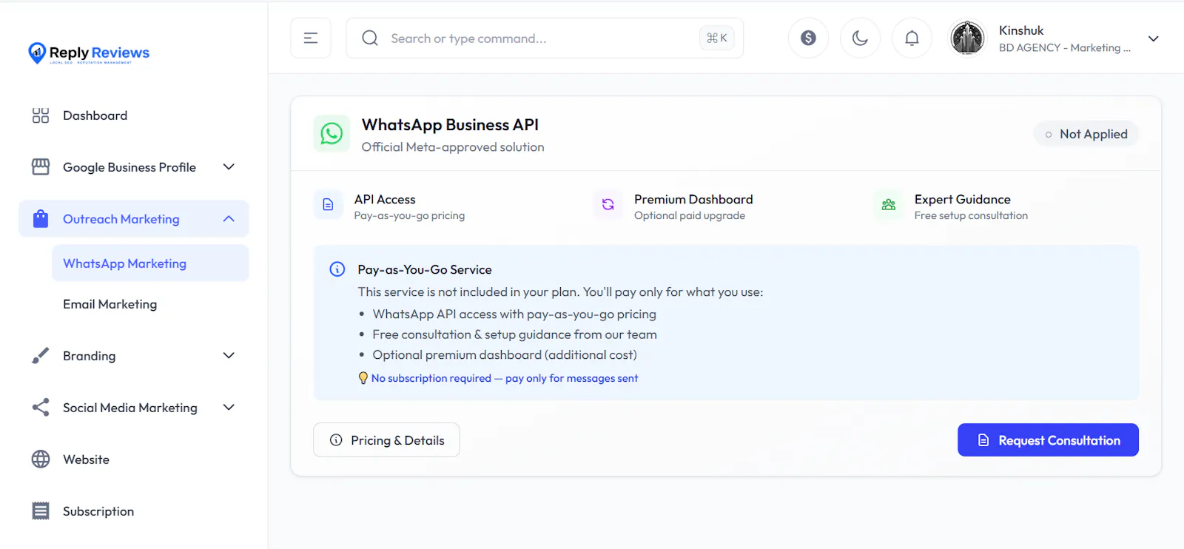The width and height of the screenshot is (1184, 549).
Task: Click the Subscription list icon
Action: coord(41,511)
